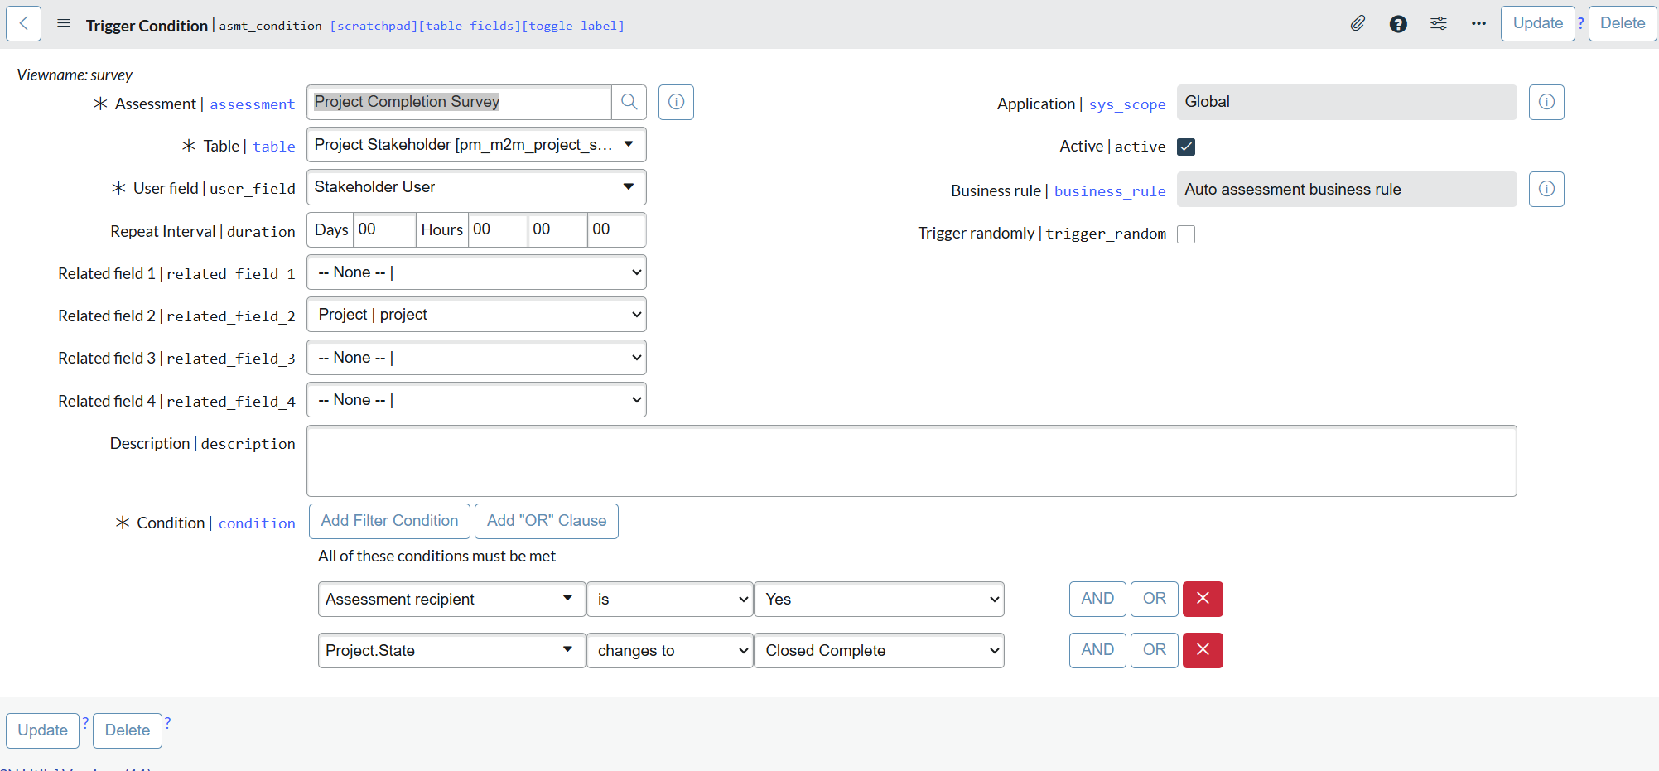
Task: Open the attachments paperclip icon
Action: tap(1358, 23)
